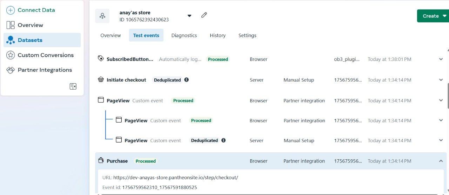Open the History tab
This screenshot has height=195, width=449.
(x=217, y=35)
